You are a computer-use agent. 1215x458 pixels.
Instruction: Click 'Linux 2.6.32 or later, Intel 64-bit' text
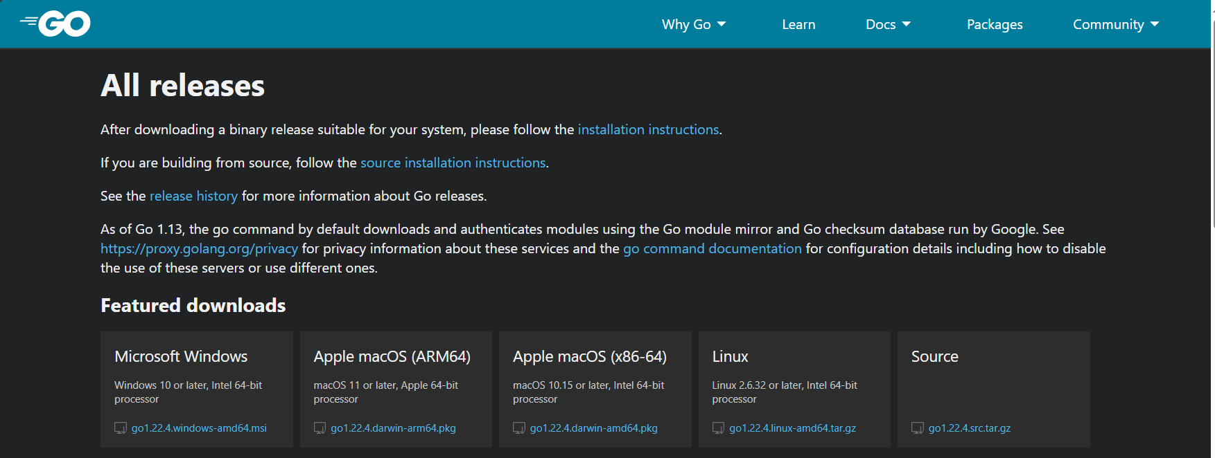pos(785,385)
